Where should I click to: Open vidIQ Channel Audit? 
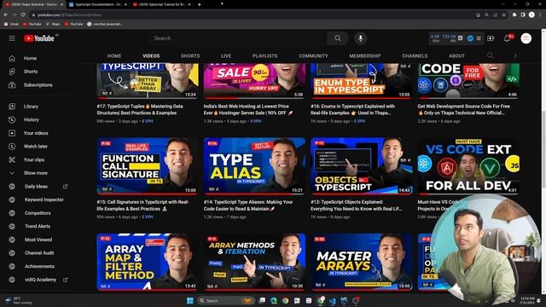38,253
